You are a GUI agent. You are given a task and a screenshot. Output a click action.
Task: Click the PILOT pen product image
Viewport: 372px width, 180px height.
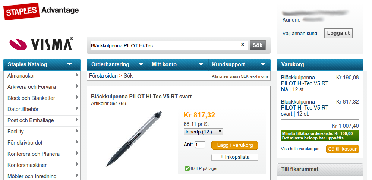tap(134, 139)
